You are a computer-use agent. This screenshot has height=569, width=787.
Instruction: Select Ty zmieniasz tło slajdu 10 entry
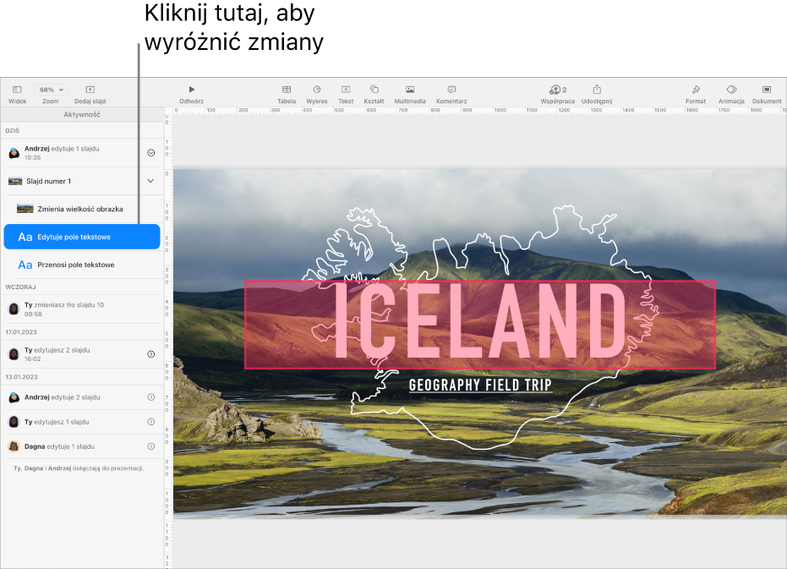point(82,309)
